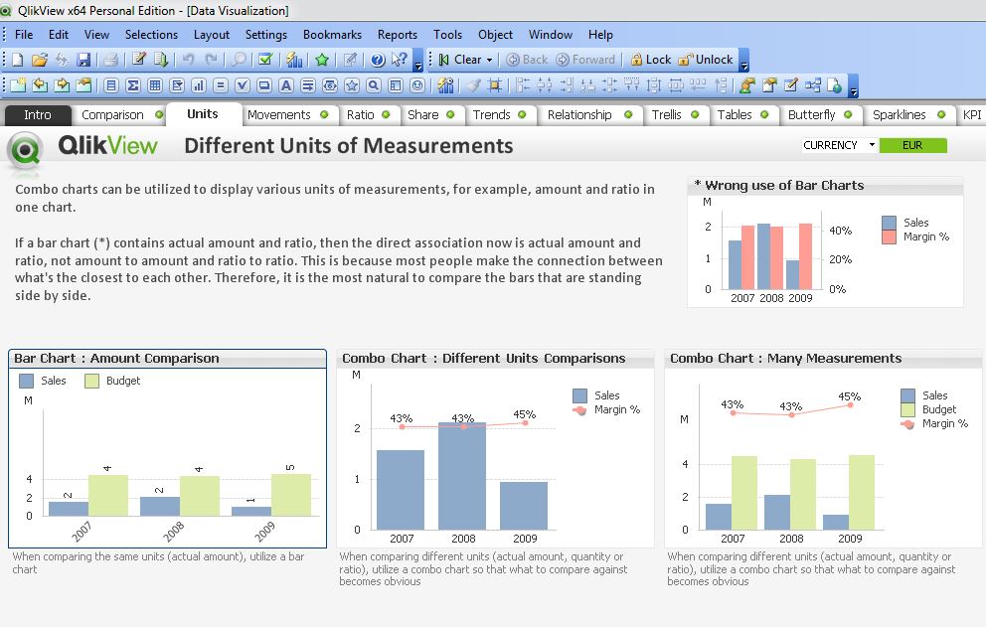Promote sheet left with left-arrow sheet icon
The width and height of the screenshot is (986, 627).
tap(40, 84)
